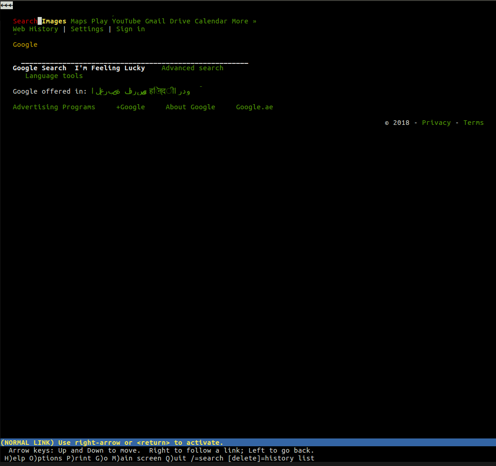
Task: Open the Language tools link
Action: click(x=54, y=76)
